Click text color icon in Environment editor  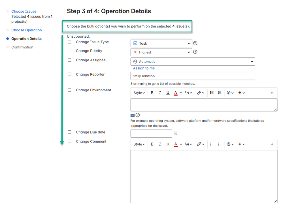176,93
